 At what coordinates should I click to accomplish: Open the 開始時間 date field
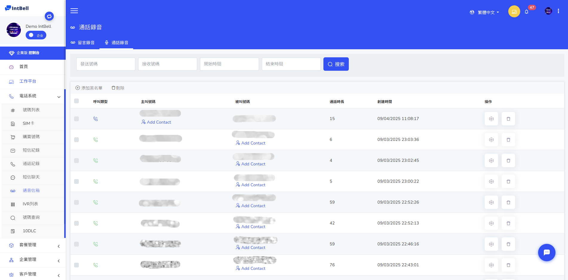coord(229,64)
